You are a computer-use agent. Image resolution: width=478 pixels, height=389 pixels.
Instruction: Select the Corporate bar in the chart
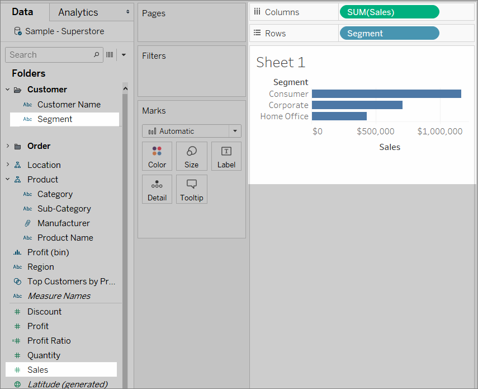click(357, 105)
